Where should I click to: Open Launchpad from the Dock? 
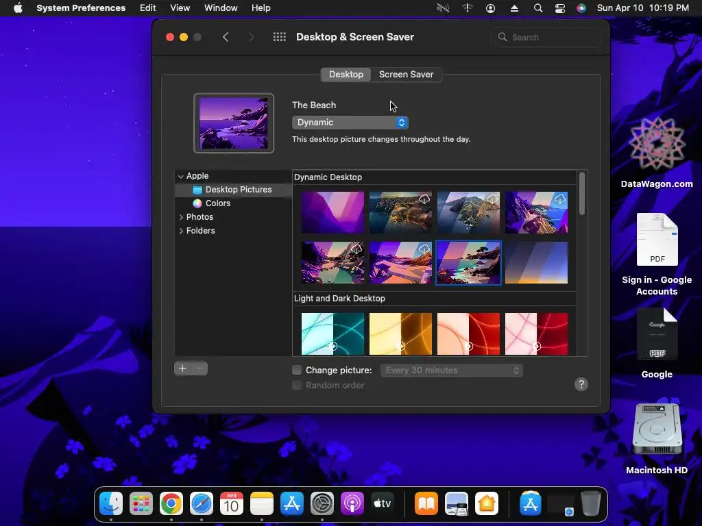coord(141,503)
